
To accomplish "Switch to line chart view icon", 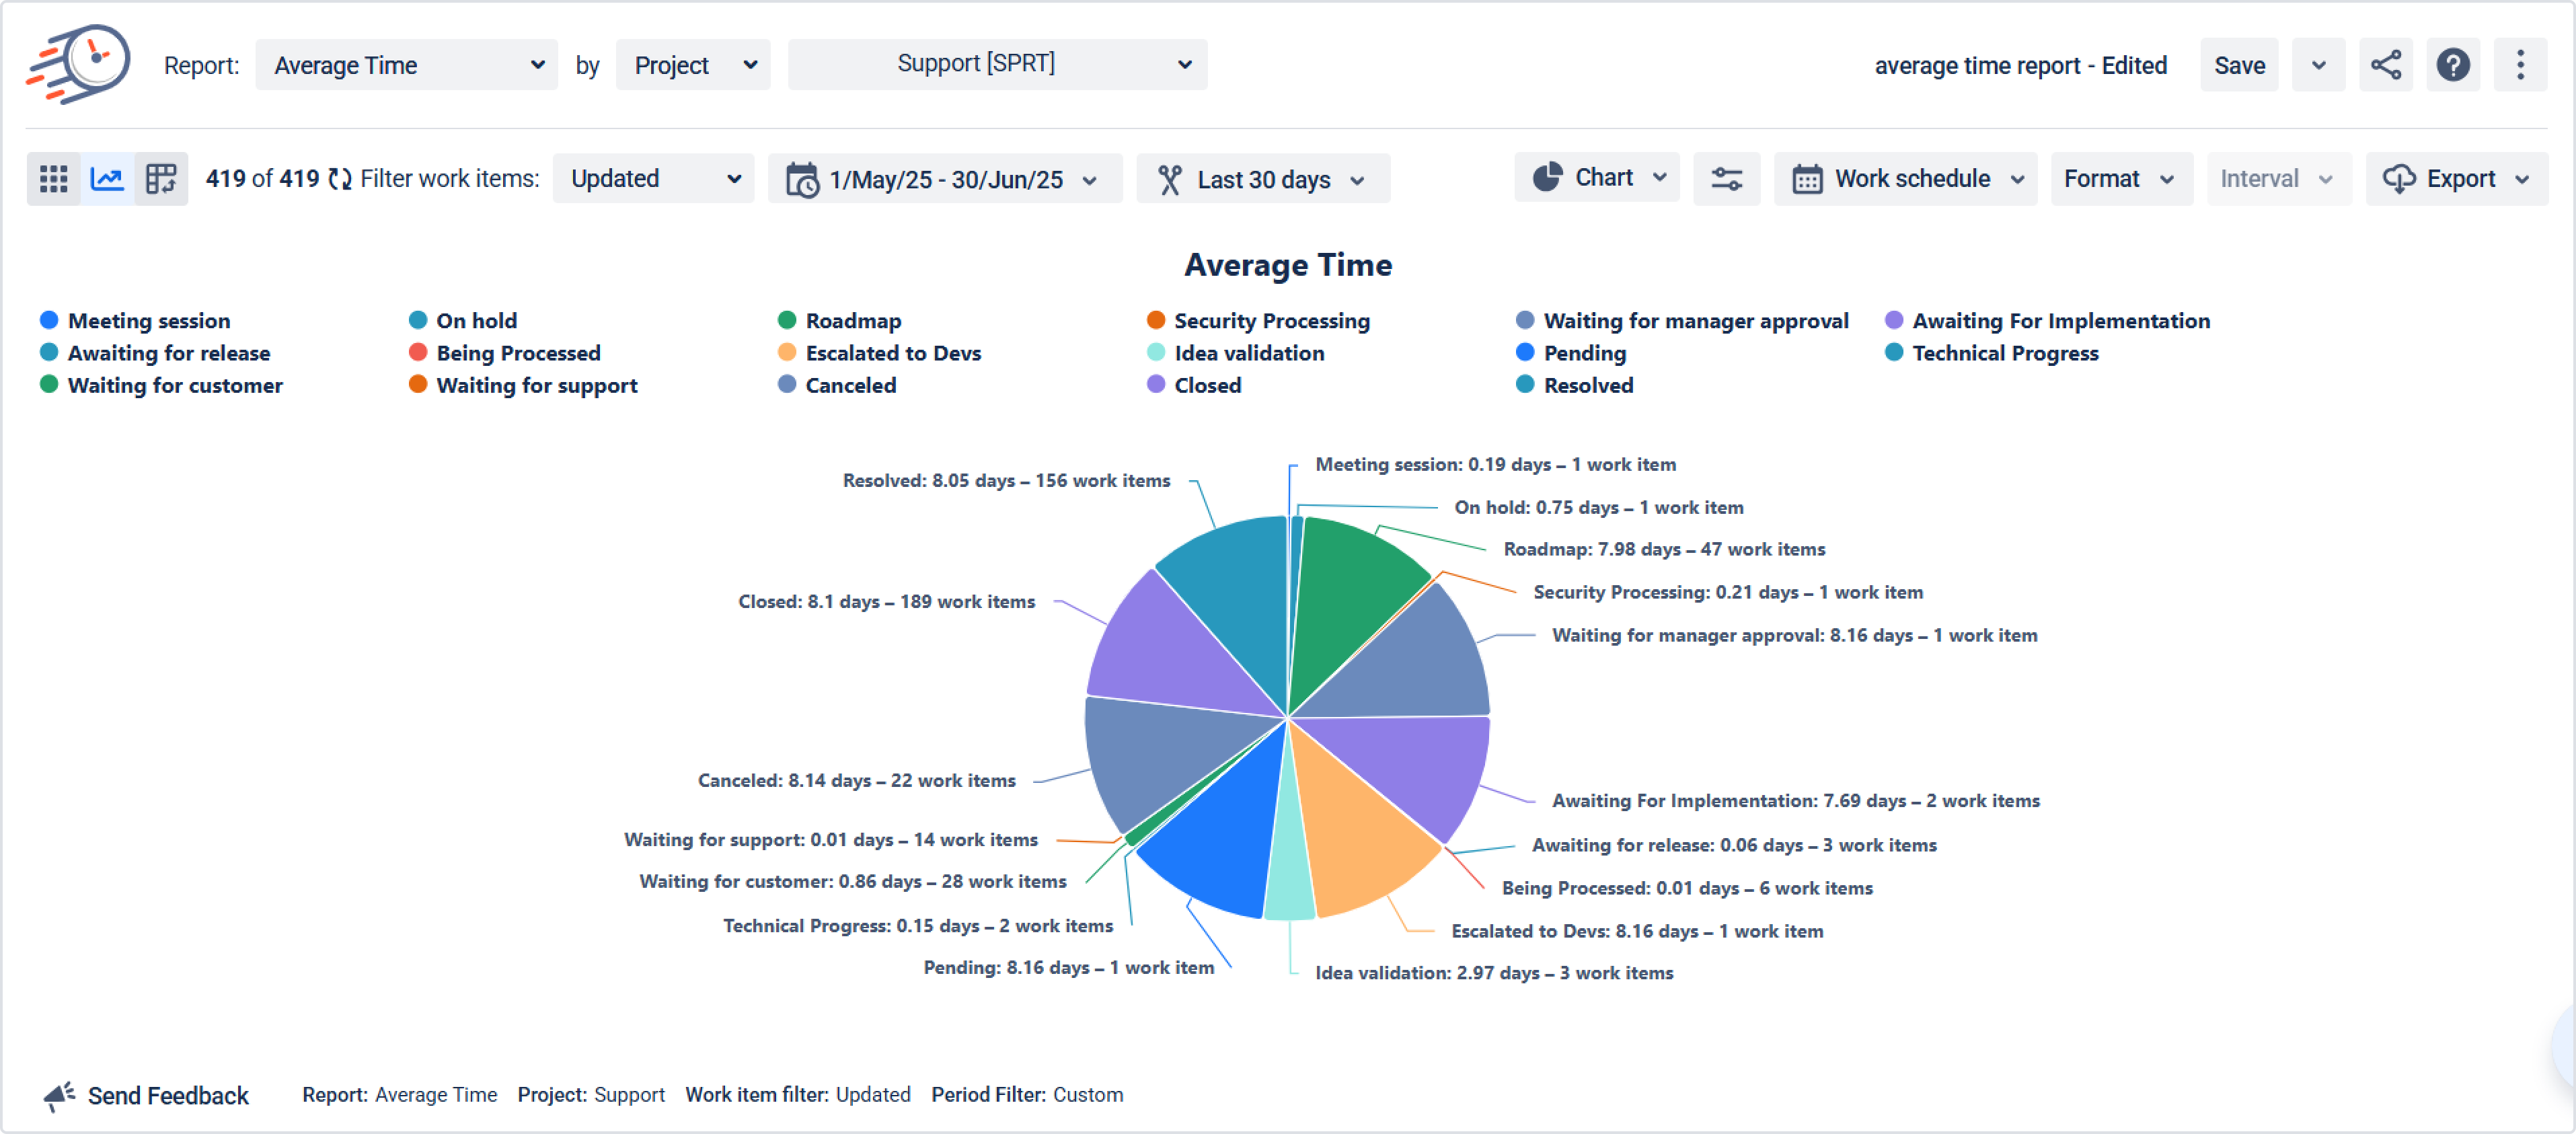I will 107,179.
